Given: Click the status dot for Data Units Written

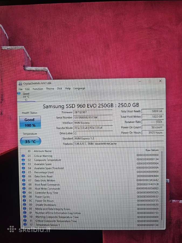Looking at the screenshot, I should click(x=24, y=180).
